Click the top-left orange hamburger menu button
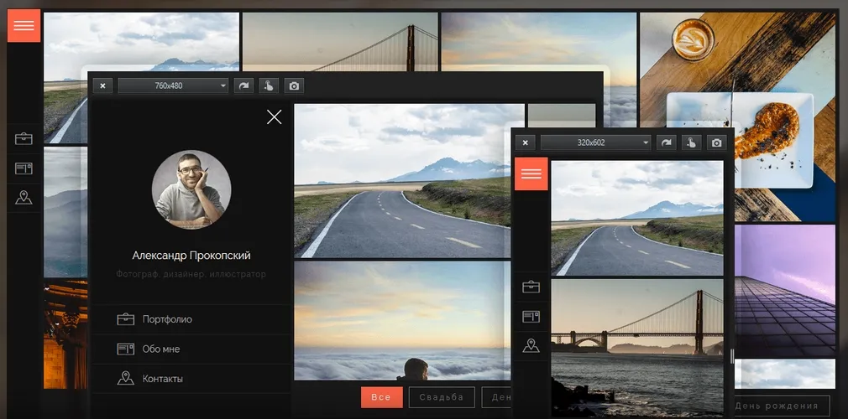Screen dimensions: 848x419 coord(24,25)
